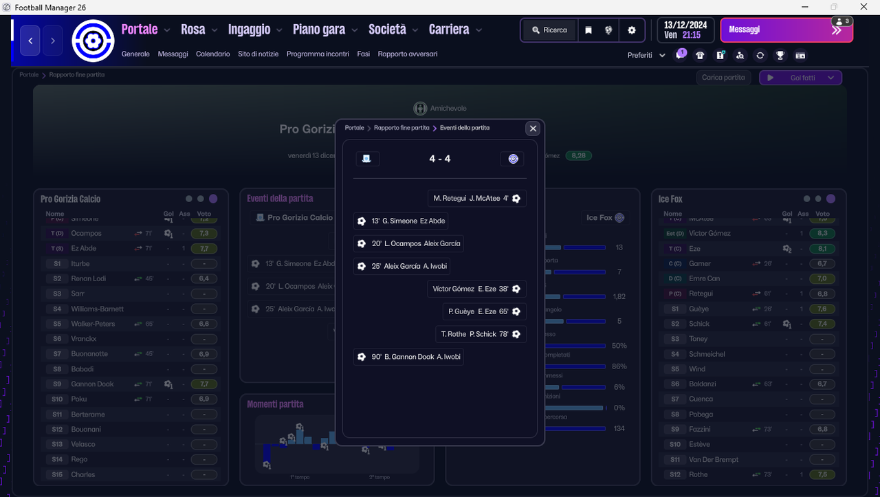Click the Momenti partita chart
The width and height of the screenshot is (880, 497).
pyautogui.click(x=336, y=444)
